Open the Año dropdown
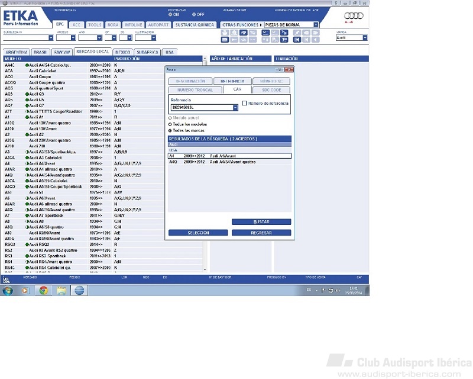 [99, 38]
